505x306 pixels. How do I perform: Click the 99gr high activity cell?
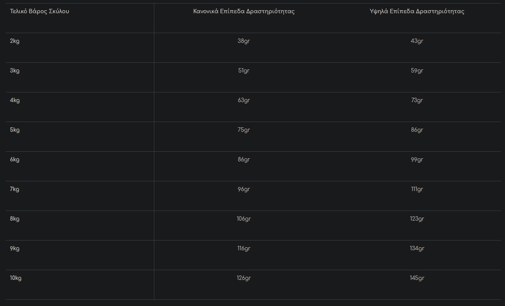point(417,160)
